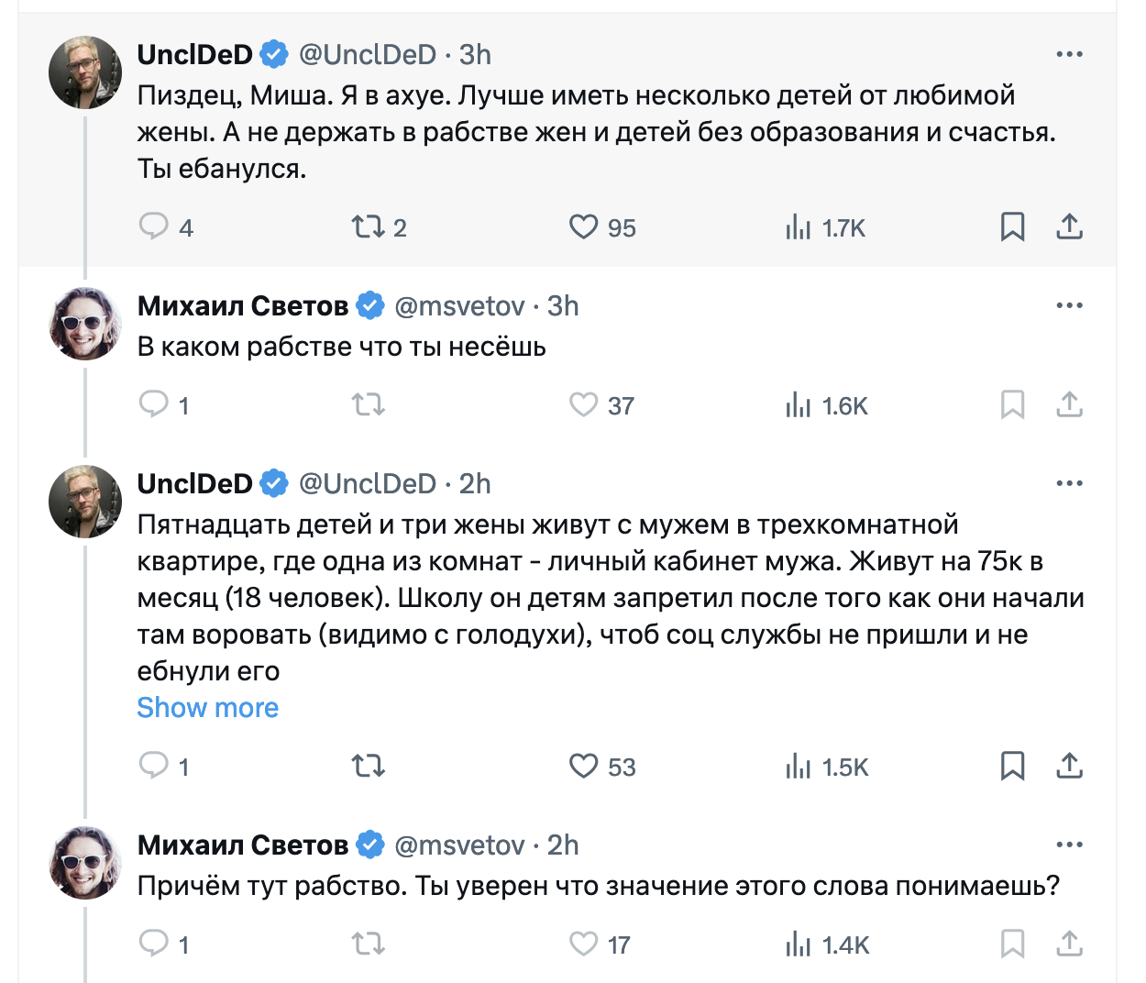Like the tweet with 95 likes
The height and width of the screenshot is (983, 1146).
coord(583,226)
